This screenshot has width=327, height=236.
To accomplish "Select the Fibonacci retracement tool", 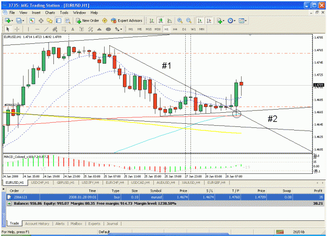I will (x=64, y=29).
